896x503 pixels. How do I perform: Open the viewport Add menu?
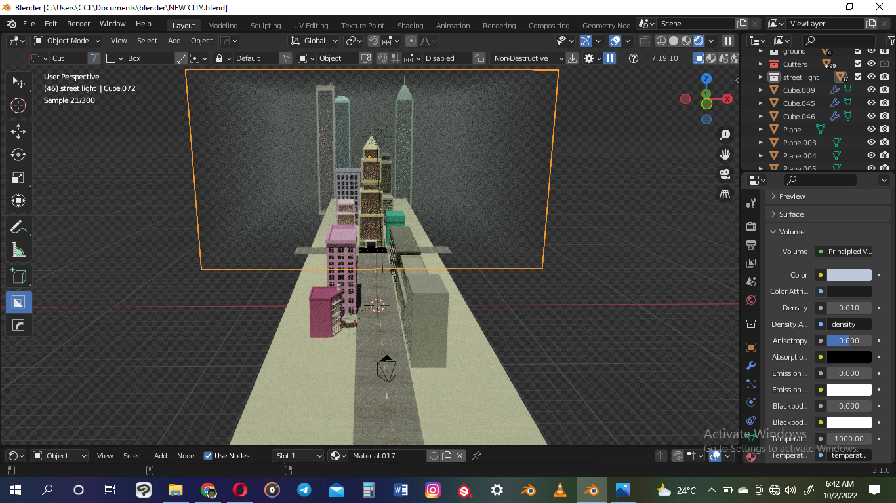[x=174, y=41]
